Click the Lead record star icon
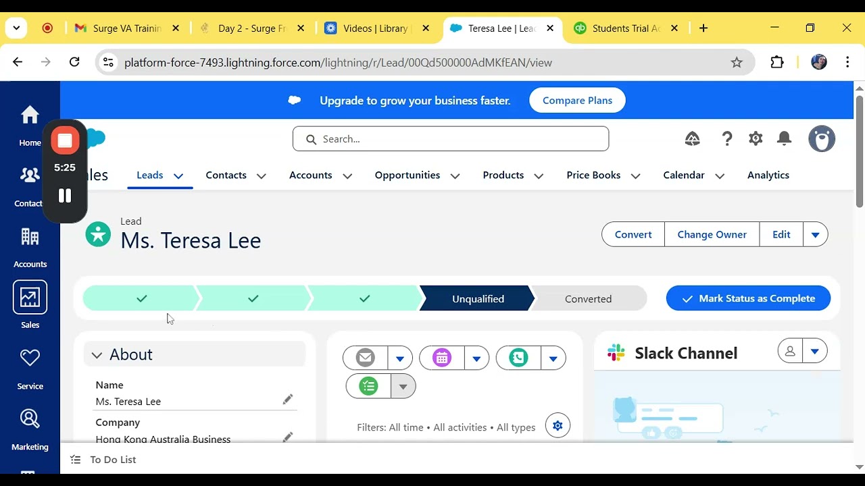This screenshot has height=486, width=865. tap(98, 234)
